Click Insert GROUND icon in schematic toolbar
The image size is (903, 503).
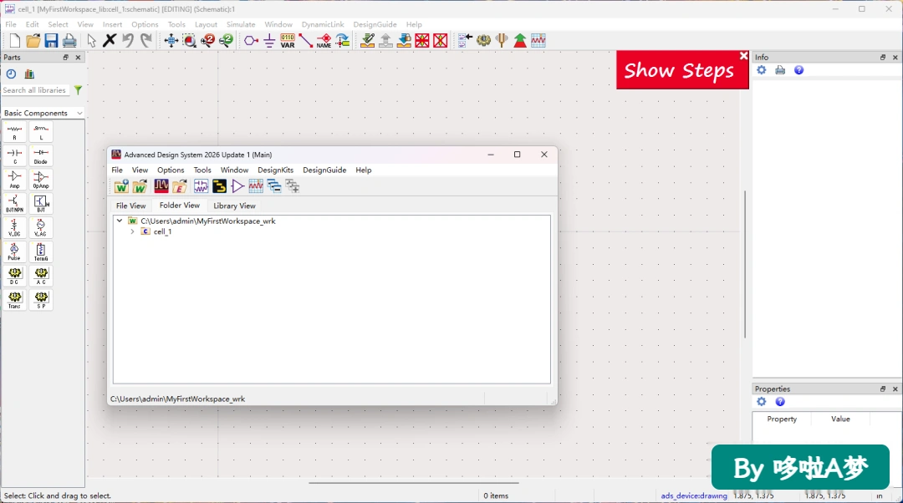point(269,40)
